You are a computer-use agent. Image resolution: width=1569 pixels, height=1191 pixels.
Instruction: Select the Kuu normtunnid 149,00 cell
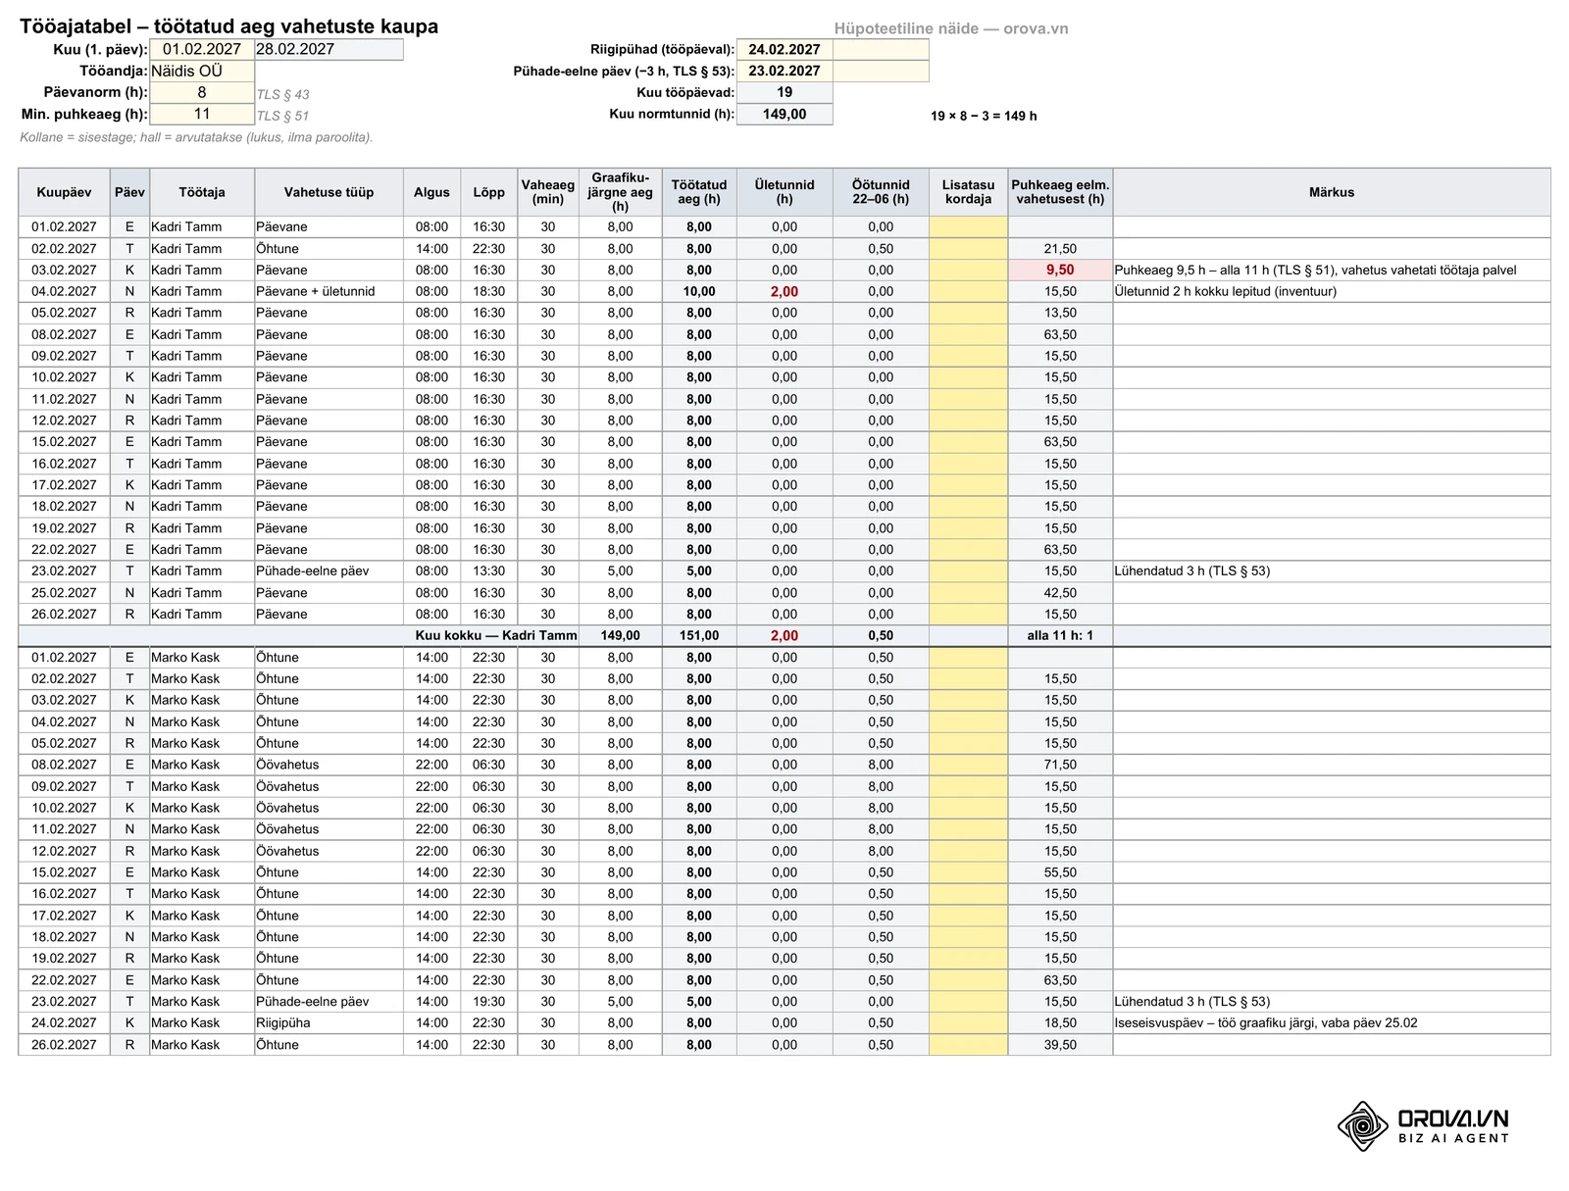784,114
